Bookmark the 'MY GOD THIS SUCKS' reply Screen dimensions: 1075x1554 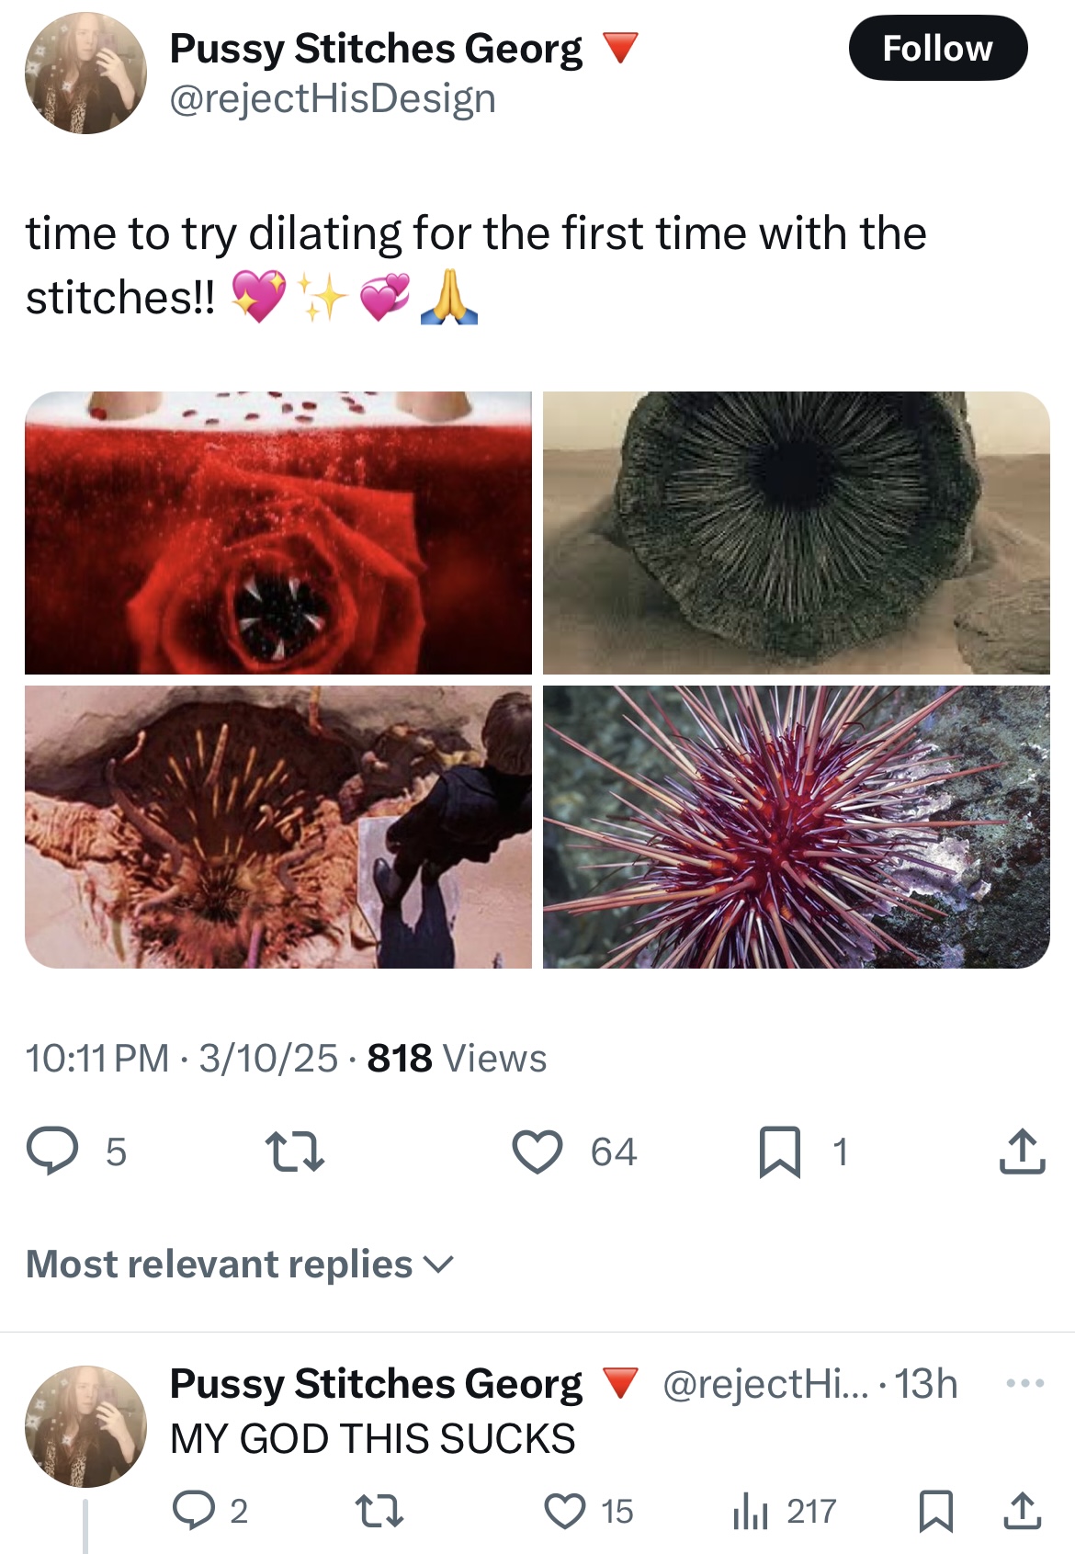935,1510
